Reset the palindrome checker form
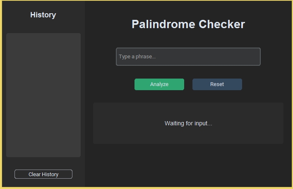 pyautogui.click(x=217, y=84)
